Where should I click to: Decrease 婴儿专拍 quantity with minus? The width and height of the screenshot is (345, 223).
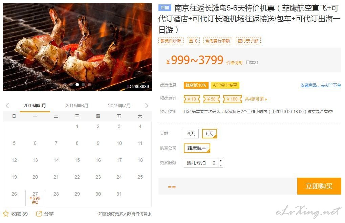pos(220,165)
